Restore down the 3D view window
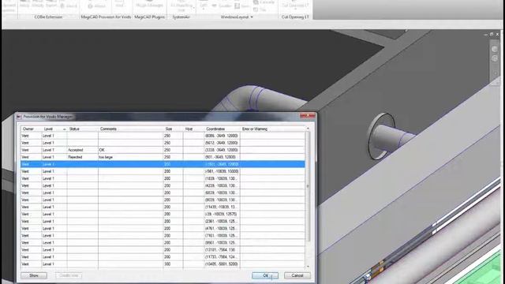Viewport: 505px width, 284px height. point(492,34)
